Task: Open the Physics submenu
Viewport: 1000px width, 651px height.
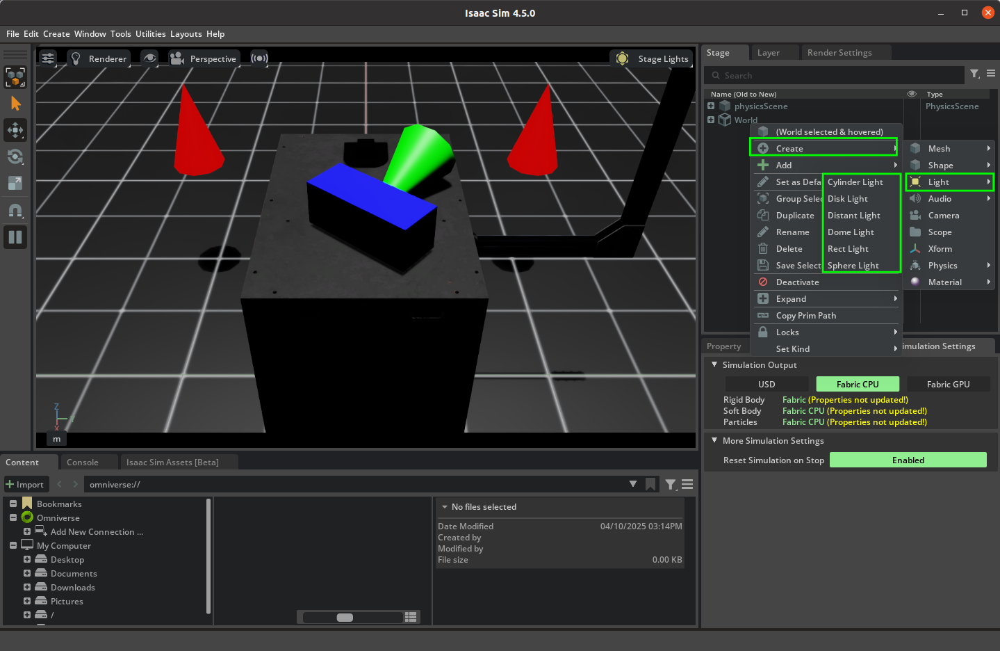Action: click(950, 266)
